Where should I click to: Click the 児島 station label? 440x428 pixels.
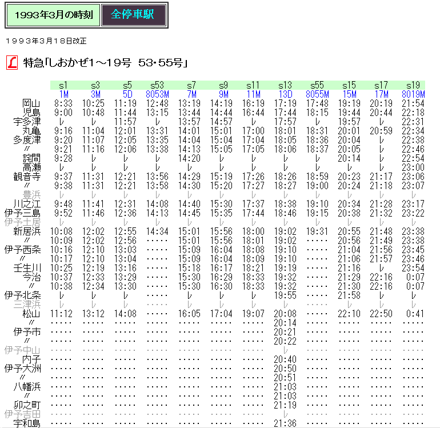31,113
